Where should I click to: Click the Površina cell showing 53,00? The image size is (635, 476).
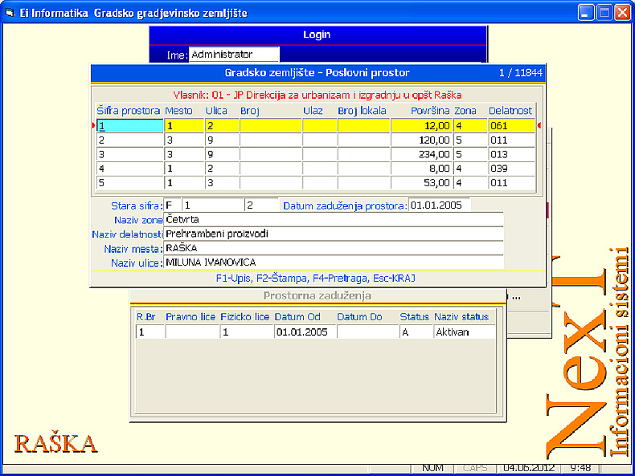coord(421,183)
